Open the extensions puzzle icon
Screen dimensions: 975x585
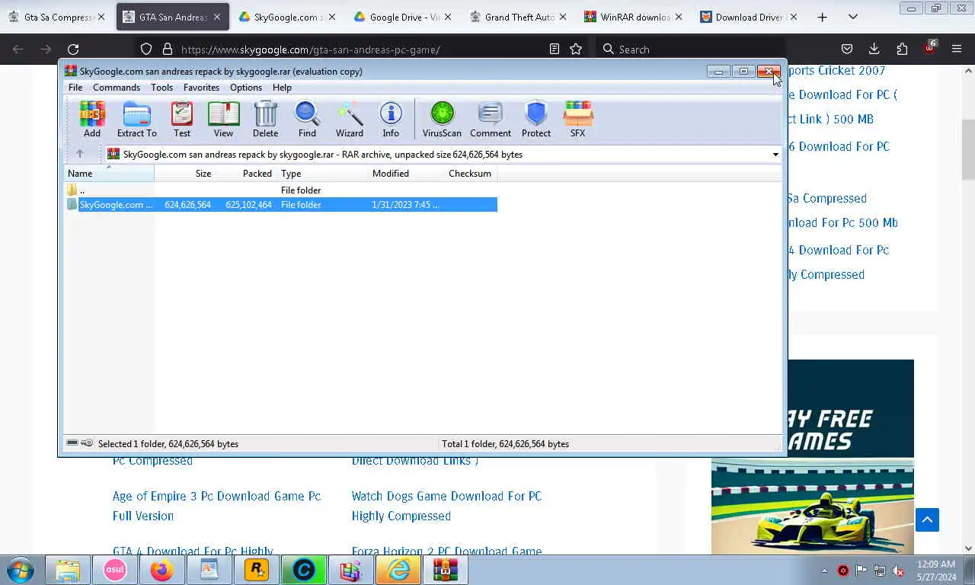click(902, 49)
